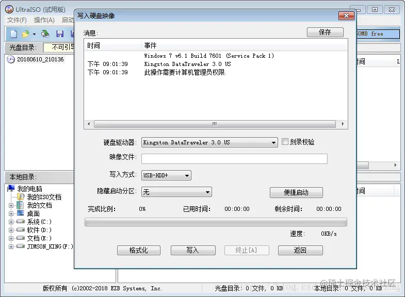
Task: Click the 映像文件 input field
Action: [x=234, y=159]
